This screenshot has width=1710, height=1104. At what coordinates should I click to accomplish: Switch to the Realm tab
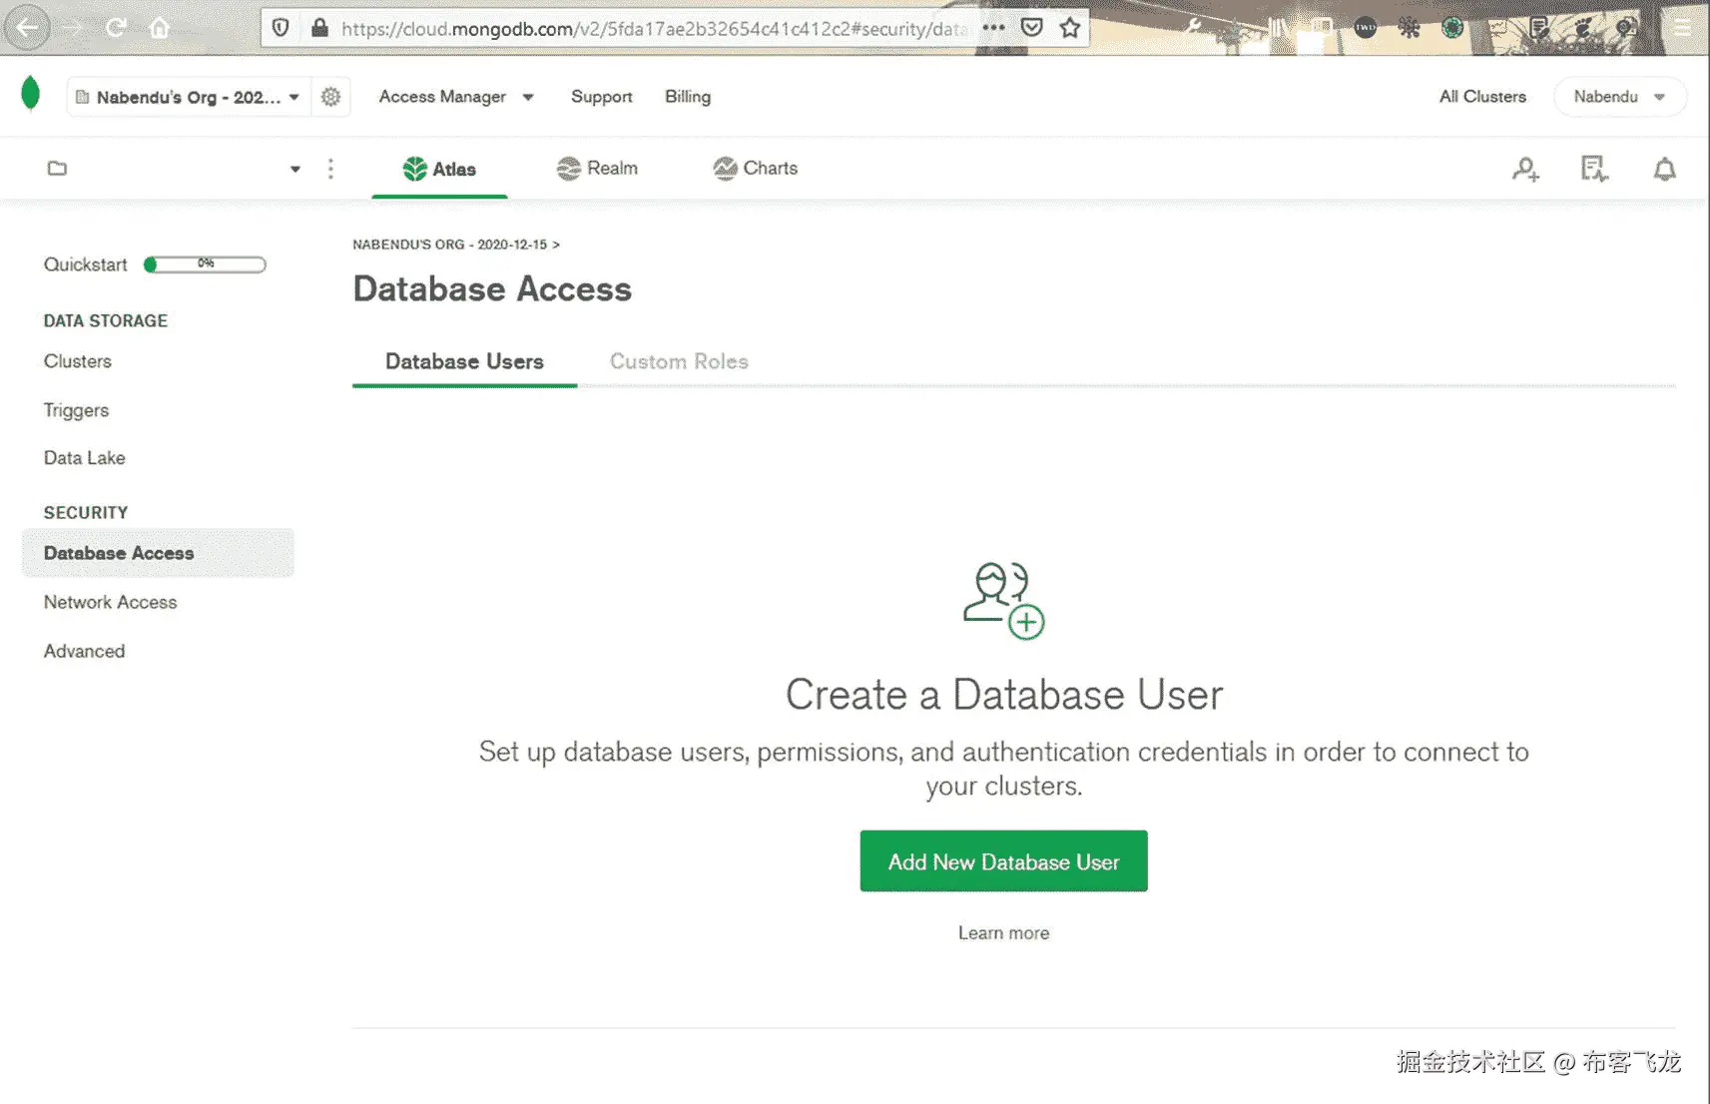click(597, 169)
